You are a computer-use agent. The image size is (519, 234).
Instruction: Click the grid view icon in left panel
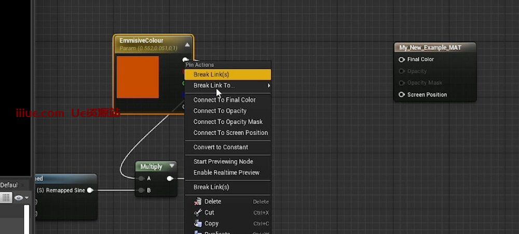pos(6,198)
